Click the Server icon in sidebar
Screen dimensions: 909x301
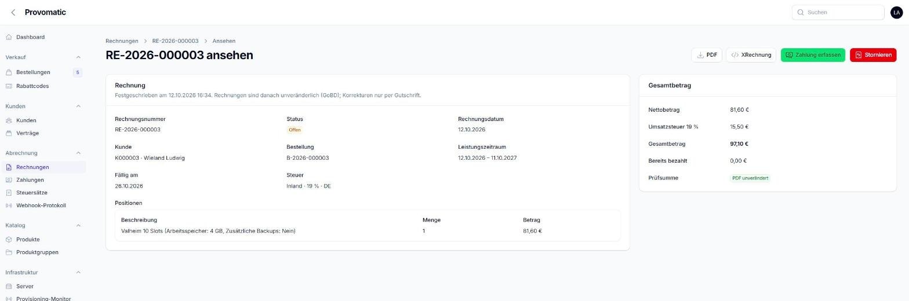coord(9,287)
